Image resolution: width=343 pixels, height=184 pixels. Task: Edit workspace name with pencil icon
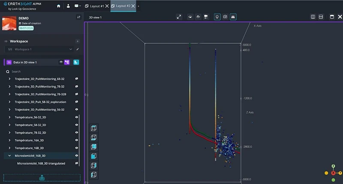(x=78, y=49)
